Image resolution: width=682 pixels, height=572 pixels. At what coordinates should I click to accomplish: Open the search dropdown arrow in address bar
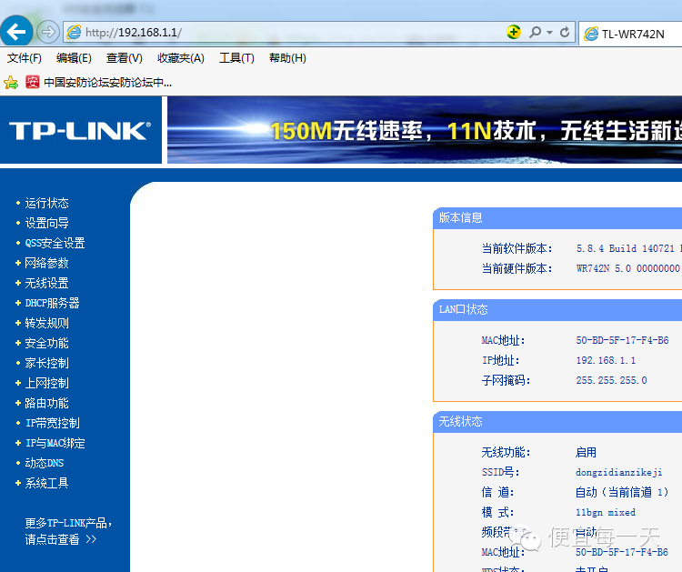(550, 32)
